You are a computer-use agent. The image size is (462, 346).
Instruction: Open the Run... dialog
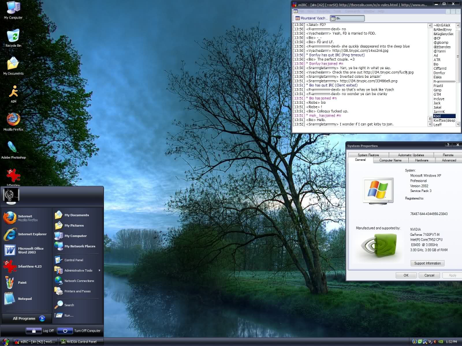[77, 315]
